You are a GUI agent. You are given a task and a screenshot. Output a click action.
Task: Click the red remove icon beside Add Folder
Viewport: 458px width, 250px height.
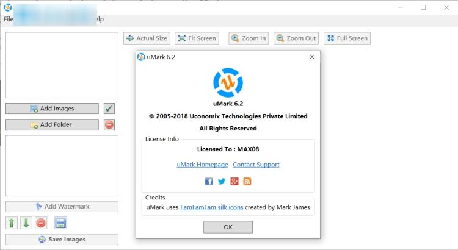[x=109, y=124]
